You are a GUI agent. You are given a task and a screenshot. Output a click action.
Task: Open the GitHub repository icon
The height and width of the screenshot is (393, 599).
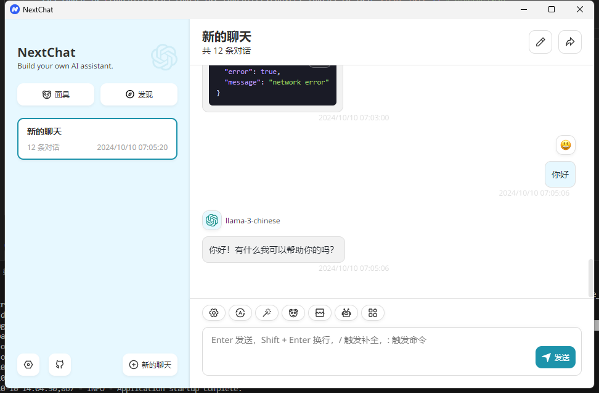tap(60, 365)
